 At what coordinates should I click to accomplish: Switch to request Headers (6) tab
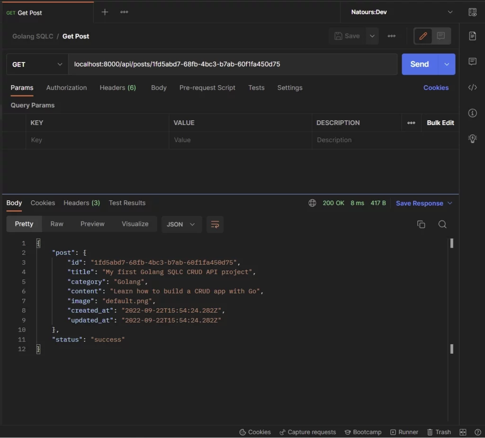click(117, 88)
